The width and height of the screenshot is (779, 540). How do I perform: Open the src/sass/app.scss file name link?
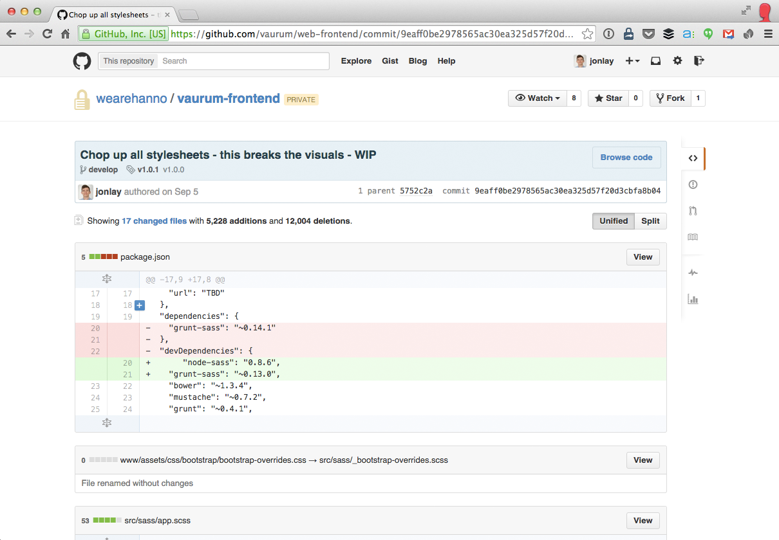[158, 521]
